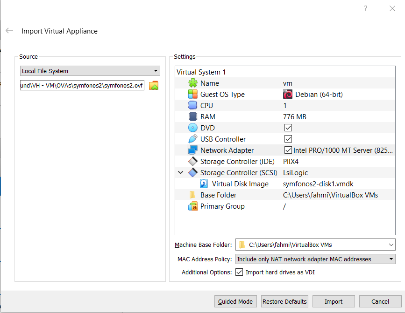The height and width of the screenshot is (313, 405).
Task: Click the '776 MB' RAM value
Action: click(x=295, y=117)
